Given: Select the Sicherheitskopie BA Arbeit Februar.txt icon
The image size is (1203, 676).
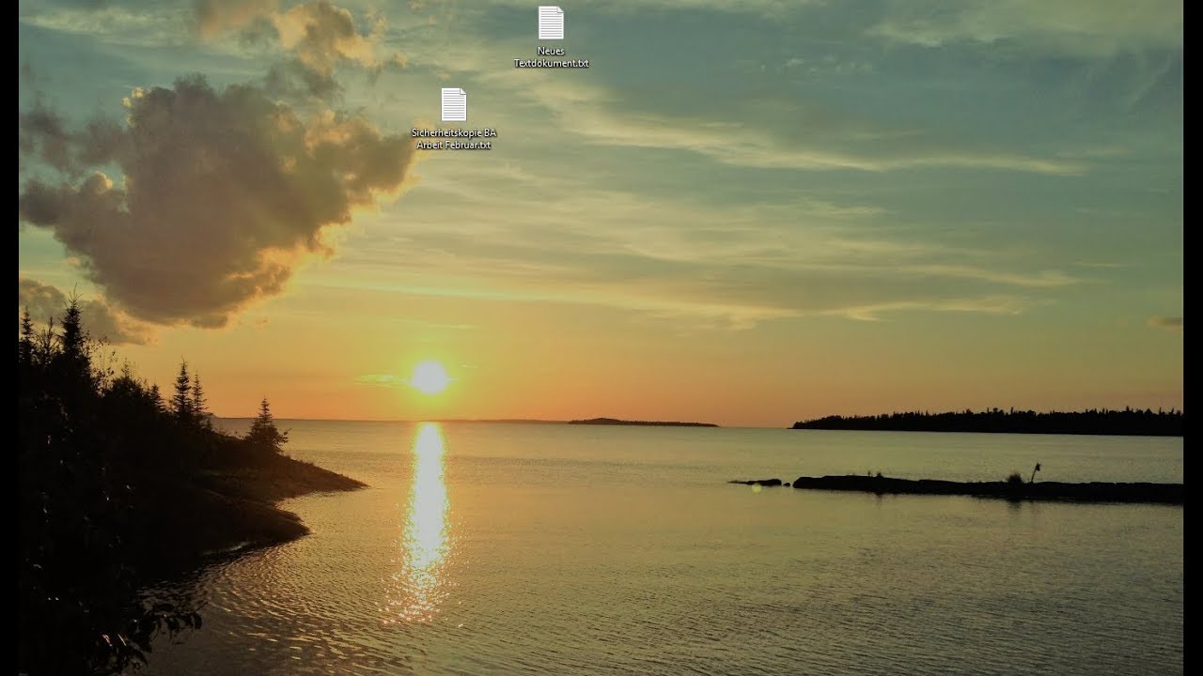Looking at the screenshot, I should (x=454, y=104).
